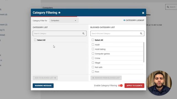Check the Illegal blocked category
Image resolution: width=177 pixels, height=99 pixels.
point(93,62)
